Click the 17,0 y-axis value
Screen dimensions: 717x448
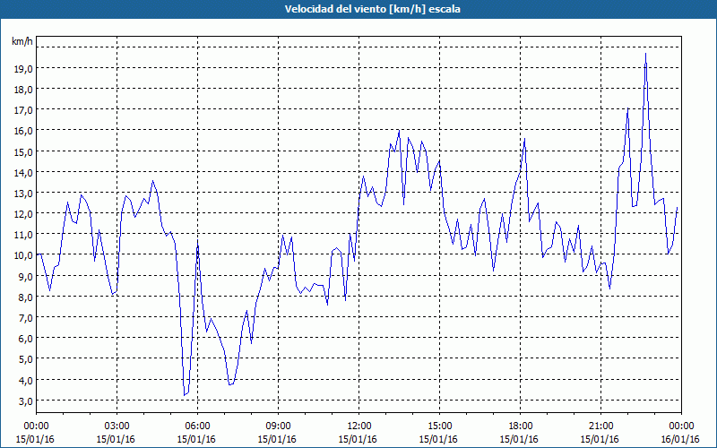(x=23, y=110)
